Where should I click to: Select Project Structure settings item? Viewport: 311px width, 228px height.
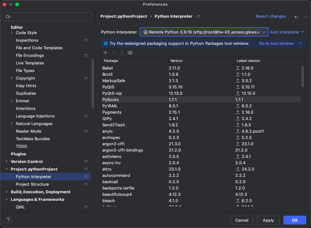(32, 184)
